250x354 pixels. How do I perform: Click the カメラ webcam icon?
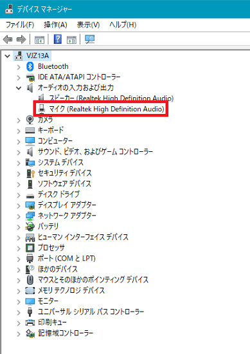pyautogui.click(x=30, y=120)
